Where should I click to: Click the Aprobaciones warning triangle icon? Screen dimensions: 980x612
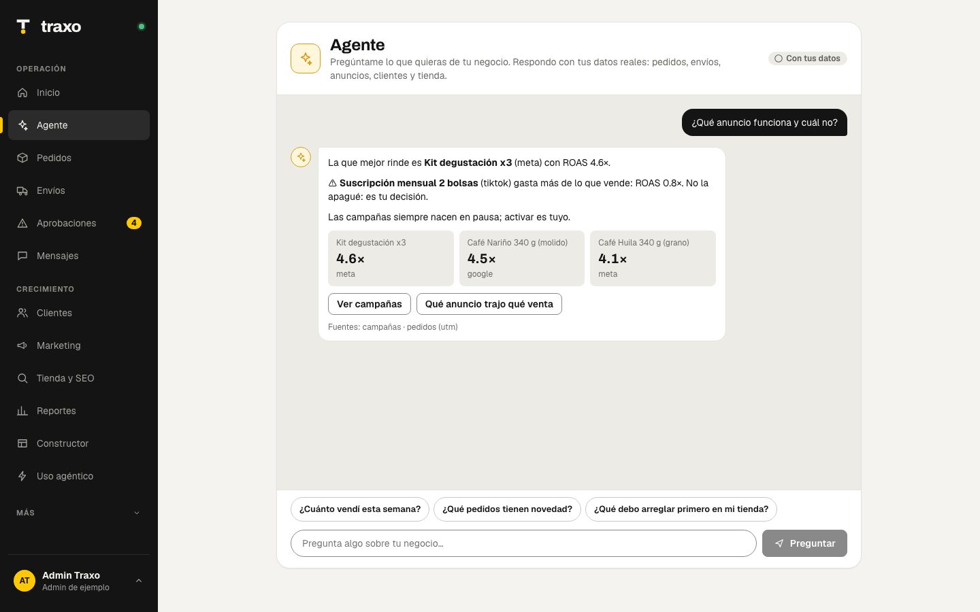tap(22, 223)
